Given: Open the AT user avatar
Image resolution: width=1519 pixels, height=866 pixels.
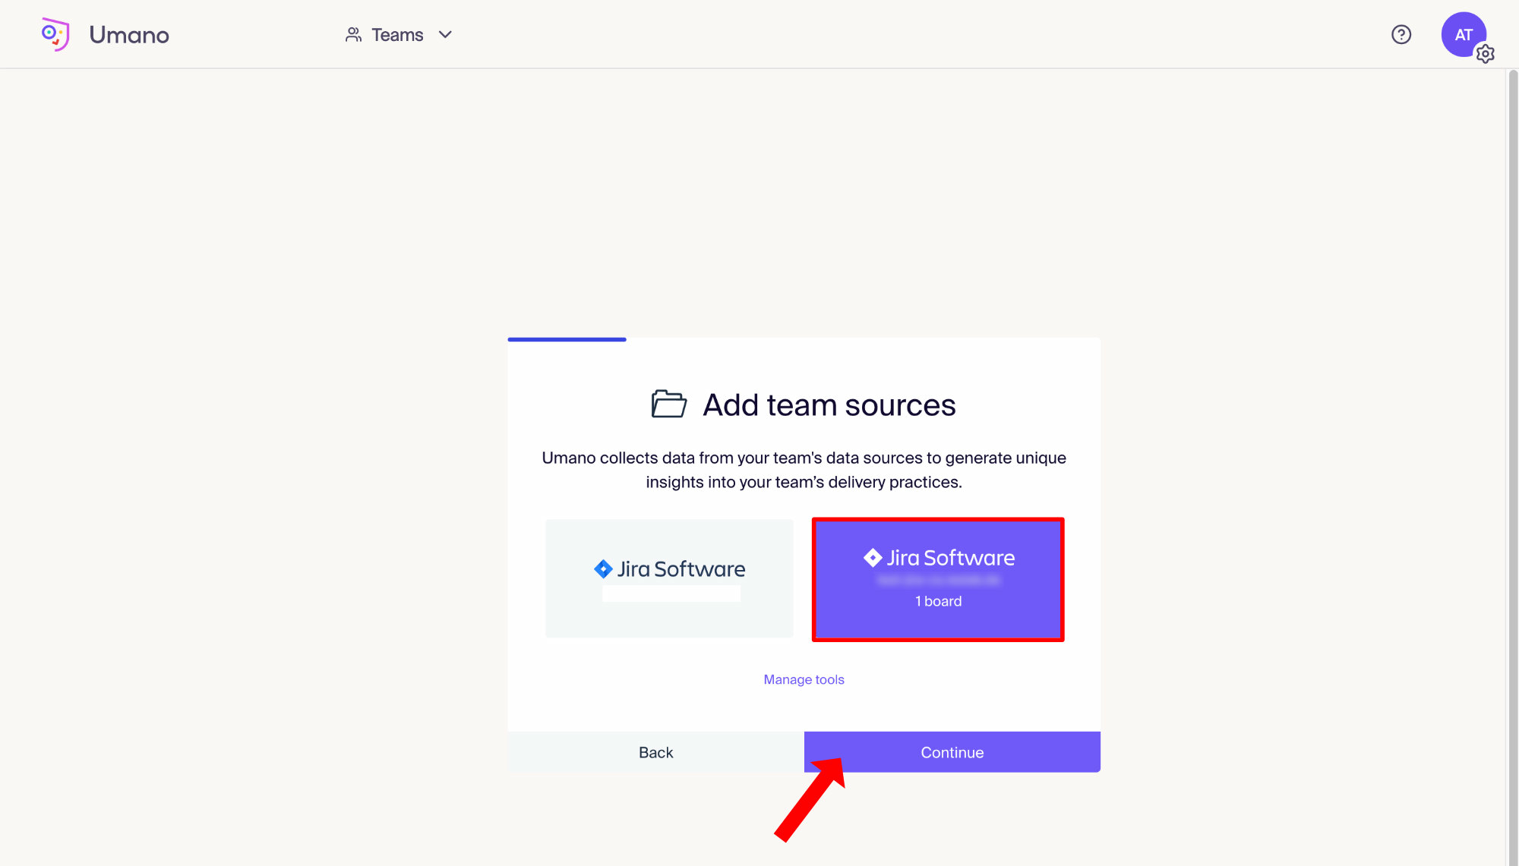Looking at the screenshot, I should coord(1461,33).
